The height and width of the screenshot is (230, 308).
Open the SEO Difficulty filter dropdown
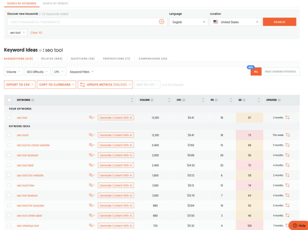[37, 71]
